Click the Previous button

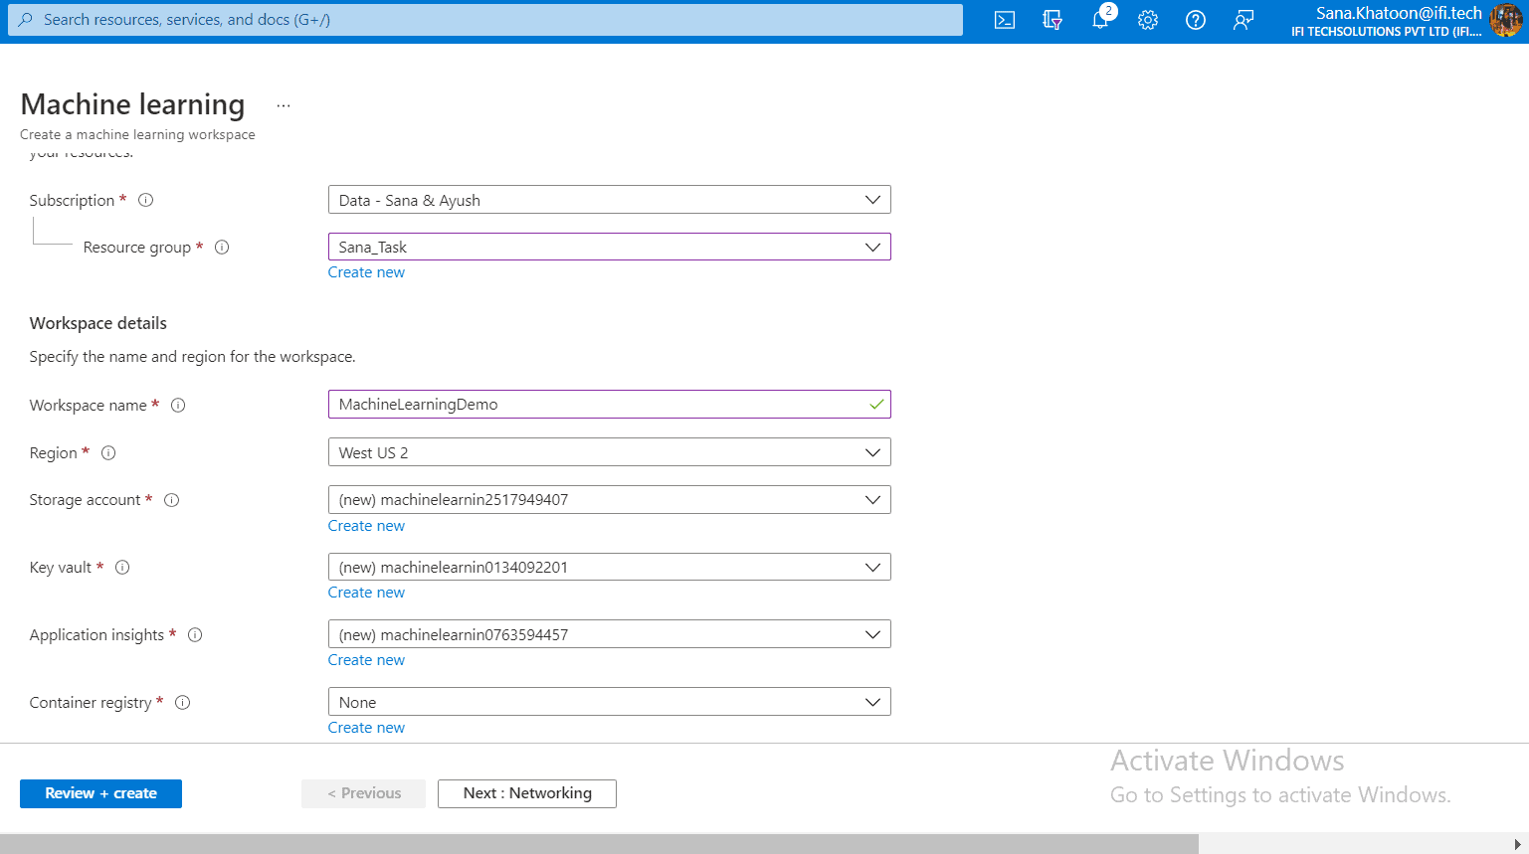coord(364,793)
